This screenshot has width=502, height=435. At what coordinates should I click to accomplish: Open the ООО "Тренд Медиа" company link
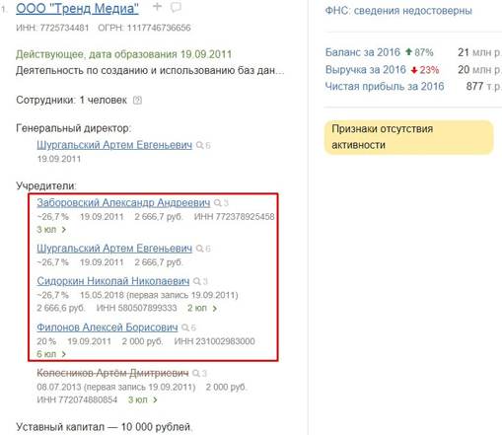click(77, 8)
